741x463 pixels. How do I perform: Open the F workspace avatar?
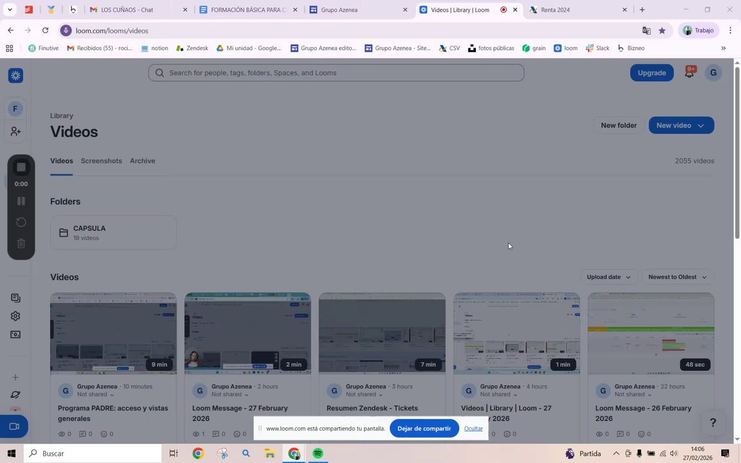[x=15, y=109]
